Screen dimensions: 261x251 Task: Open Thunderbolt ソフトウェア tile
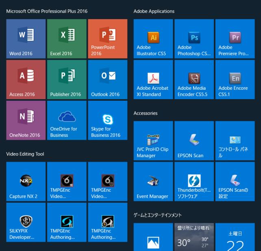click(194, 182)
